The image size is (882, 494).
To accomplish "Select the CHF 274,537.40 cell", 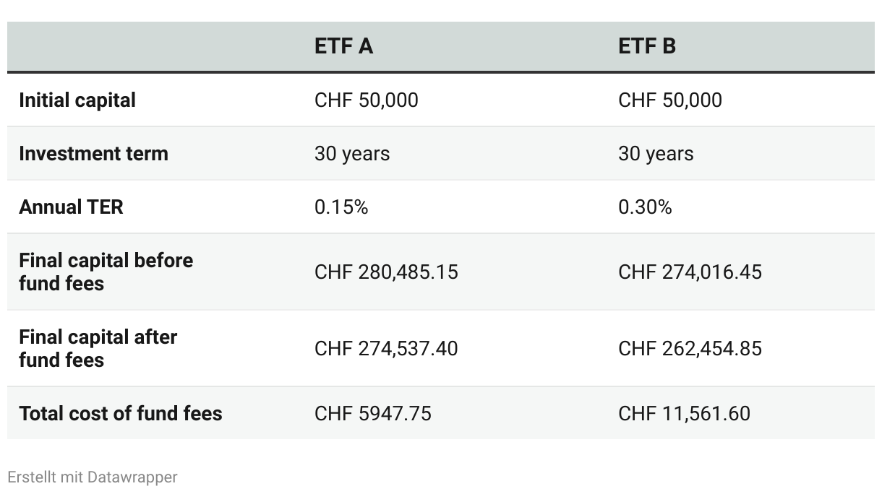I will tap(386, 348).
